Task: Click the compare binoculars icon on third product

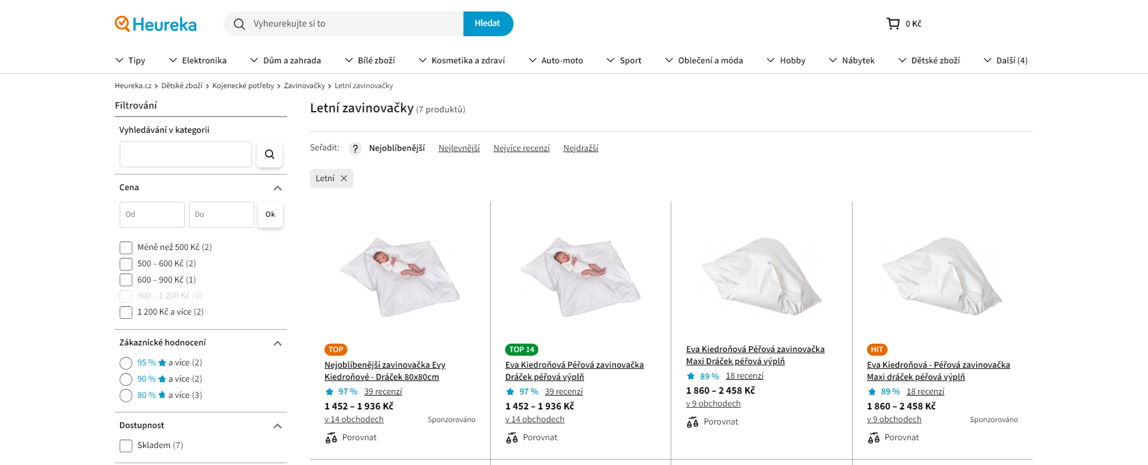Action: [x=692, y=422]
